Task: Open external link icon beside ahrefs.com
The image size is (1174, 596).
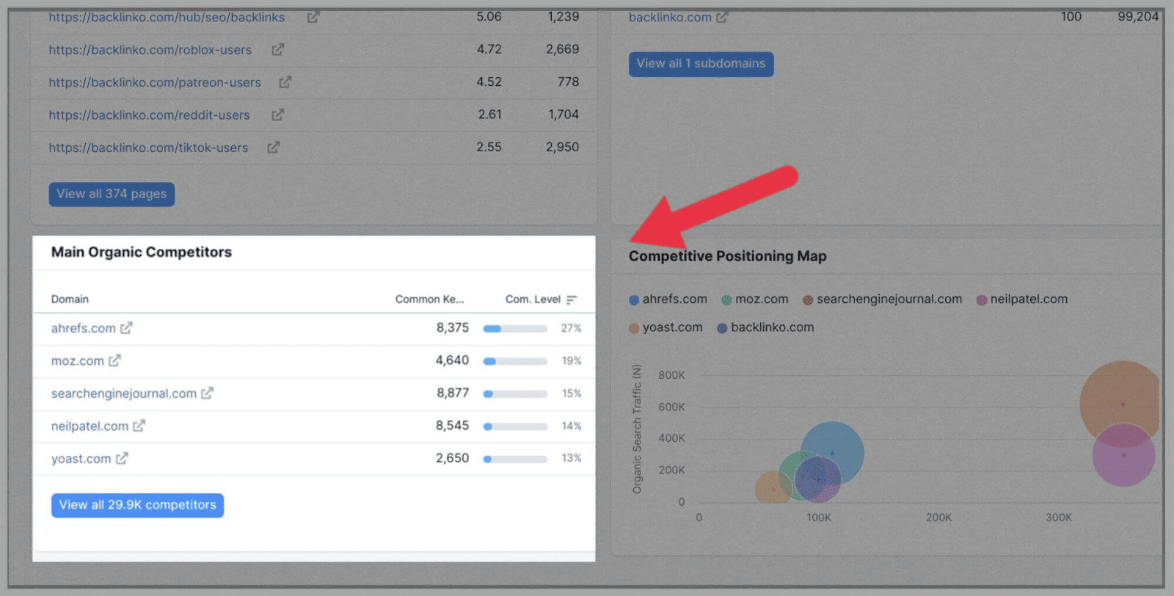Action: 126,328
